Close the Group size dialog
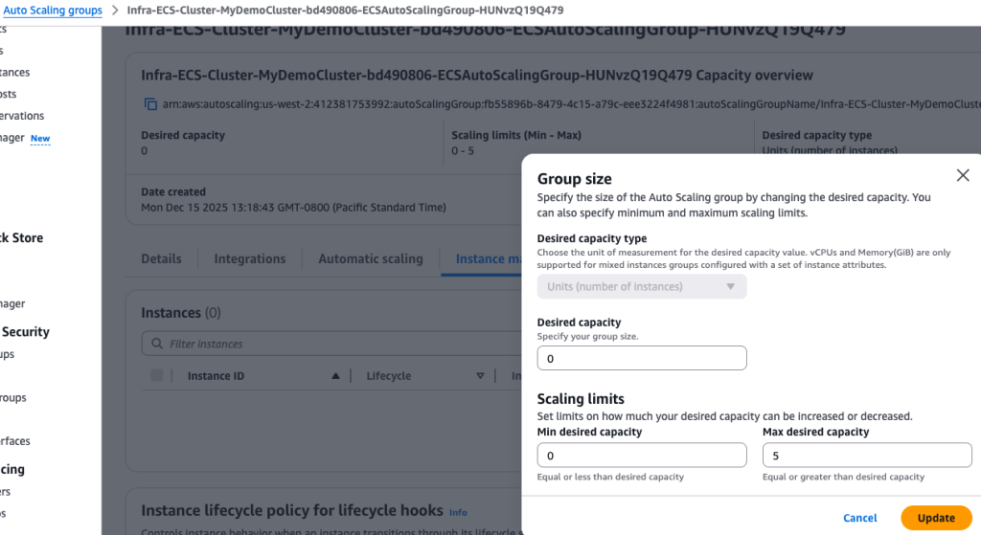981x535 pixels. pos(963,175)
